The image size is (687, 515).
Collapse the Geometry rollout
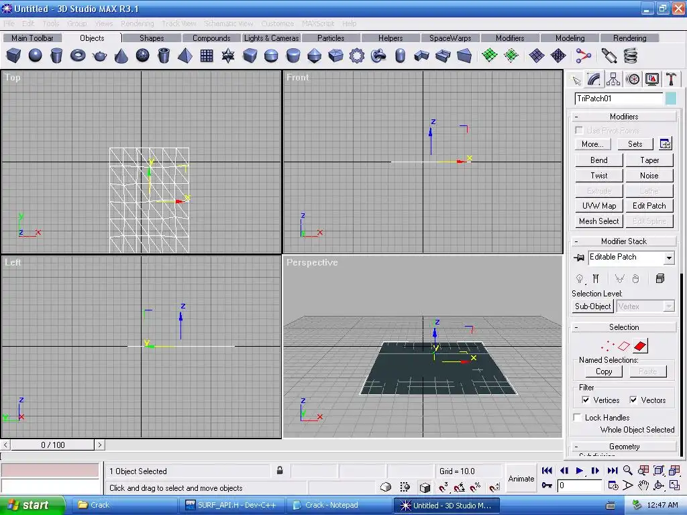[624, 447]
